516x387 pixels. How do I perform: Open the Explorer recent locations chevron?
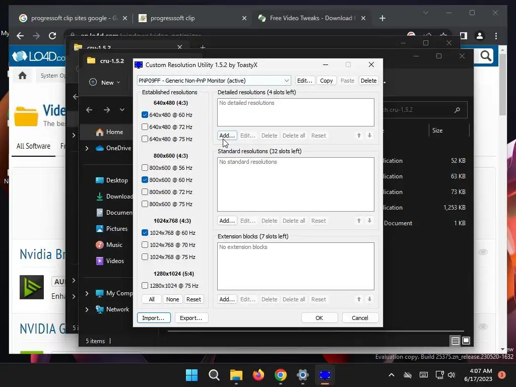click(x=122, y=109)
